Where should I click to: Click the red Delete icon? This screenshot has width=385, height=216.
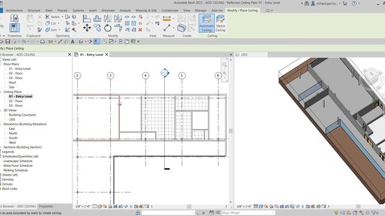pos(140,29)
